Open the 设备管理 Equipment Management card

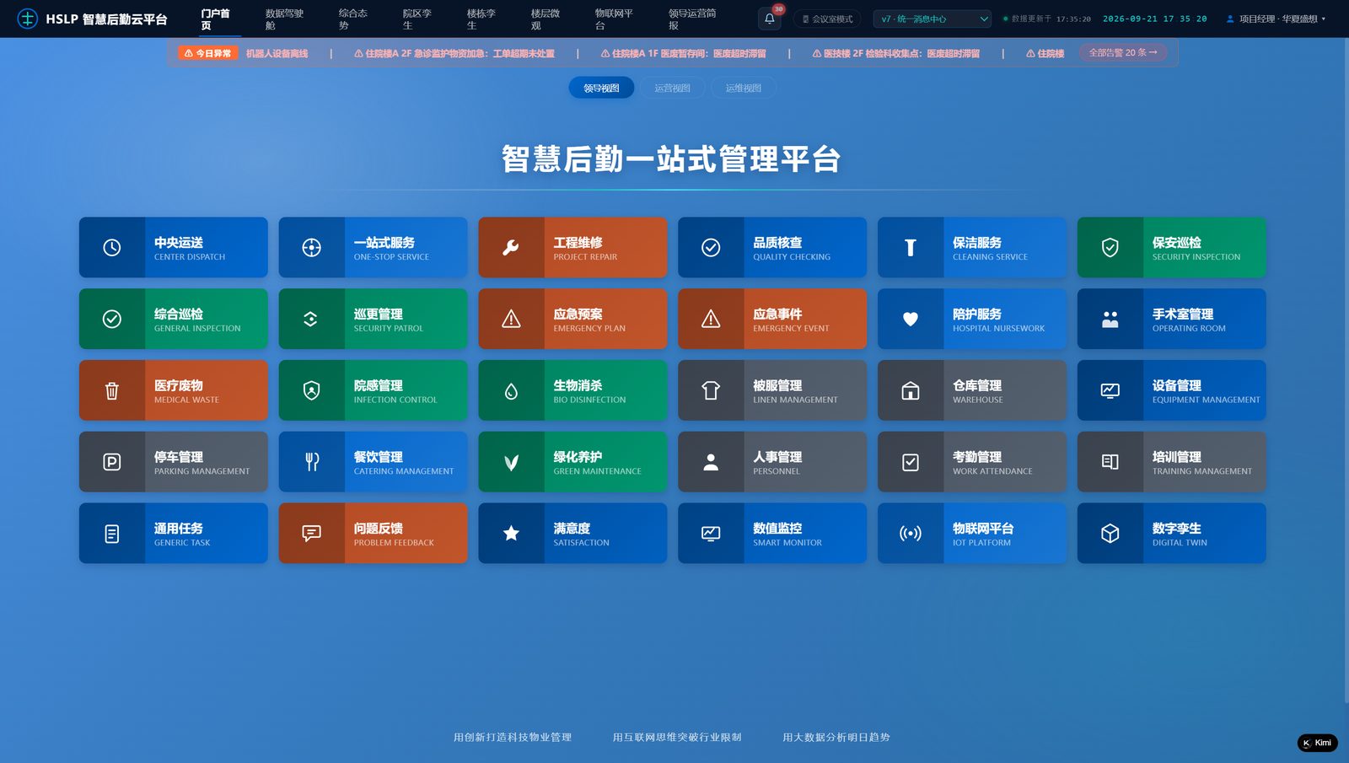click(x=1171, y=390)
